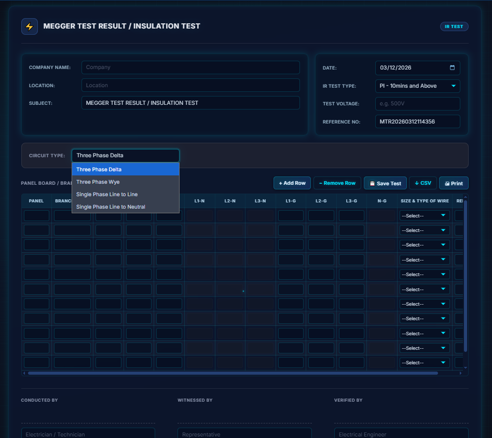
Task: Click the Print button
Action: (x=454, y=183)
